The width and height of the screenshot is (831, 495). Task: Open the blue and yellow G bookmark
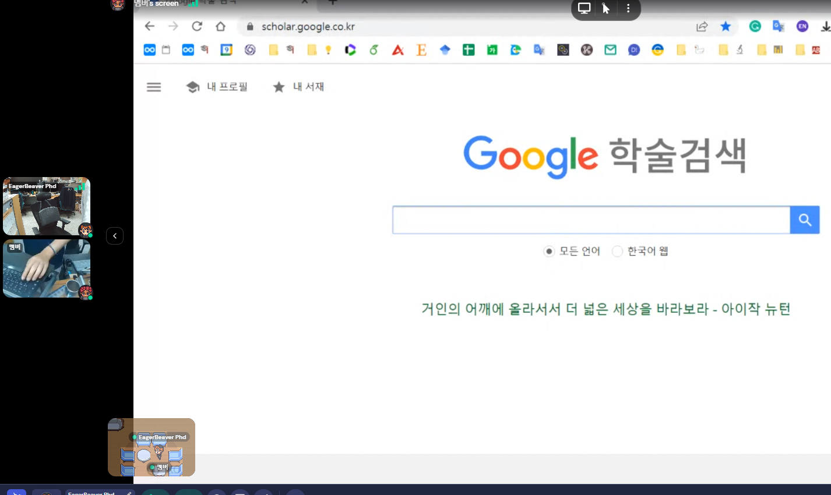[x=658, y=50]
